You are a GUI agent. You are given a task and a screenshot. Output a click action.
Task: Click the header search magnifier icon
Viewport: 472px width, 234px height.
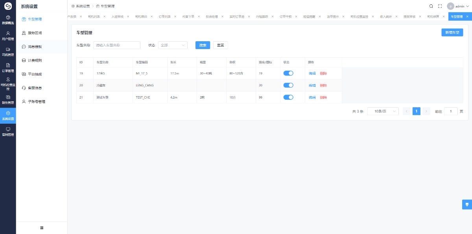point(431,6)
